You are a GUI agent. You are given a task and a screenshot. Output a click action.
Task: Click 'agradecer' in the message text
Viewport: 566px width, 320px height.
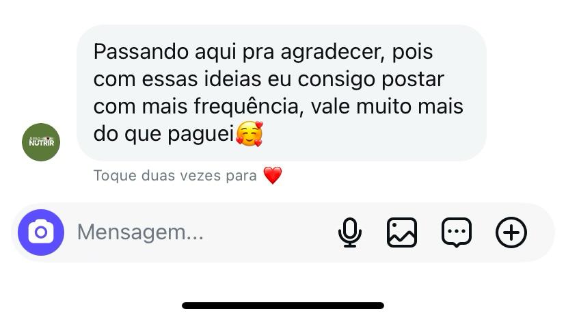332,52
